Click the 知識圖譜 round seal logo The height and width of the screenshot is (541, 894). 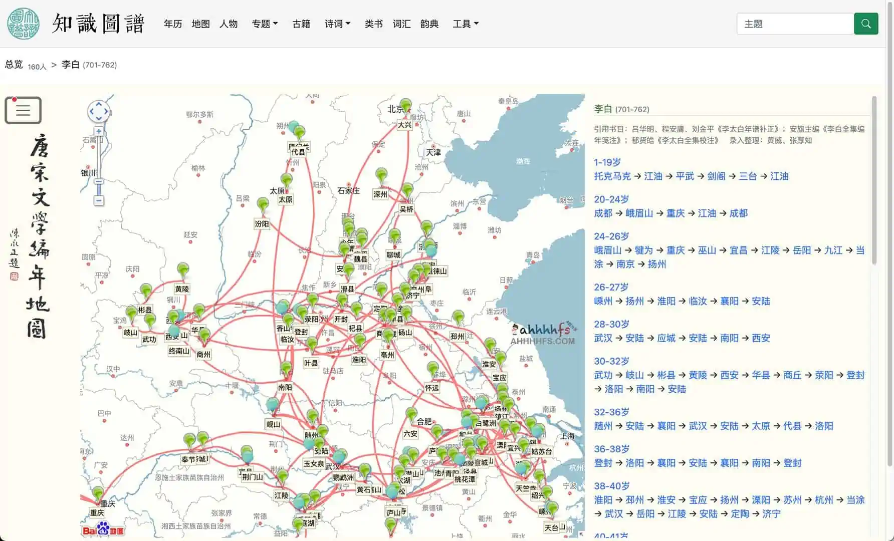coord(23,24)
